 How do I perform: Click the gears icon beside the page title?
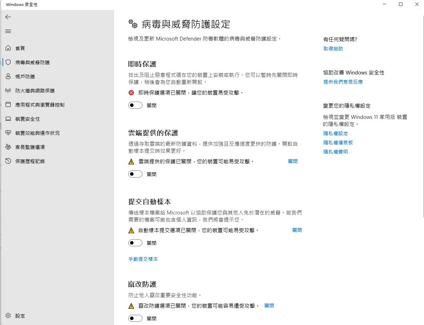[133, 24]
